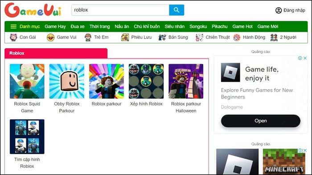Go to Game Hay menu
The width and height of the screenshot is (312, 175).
click(x=55, y=27)
